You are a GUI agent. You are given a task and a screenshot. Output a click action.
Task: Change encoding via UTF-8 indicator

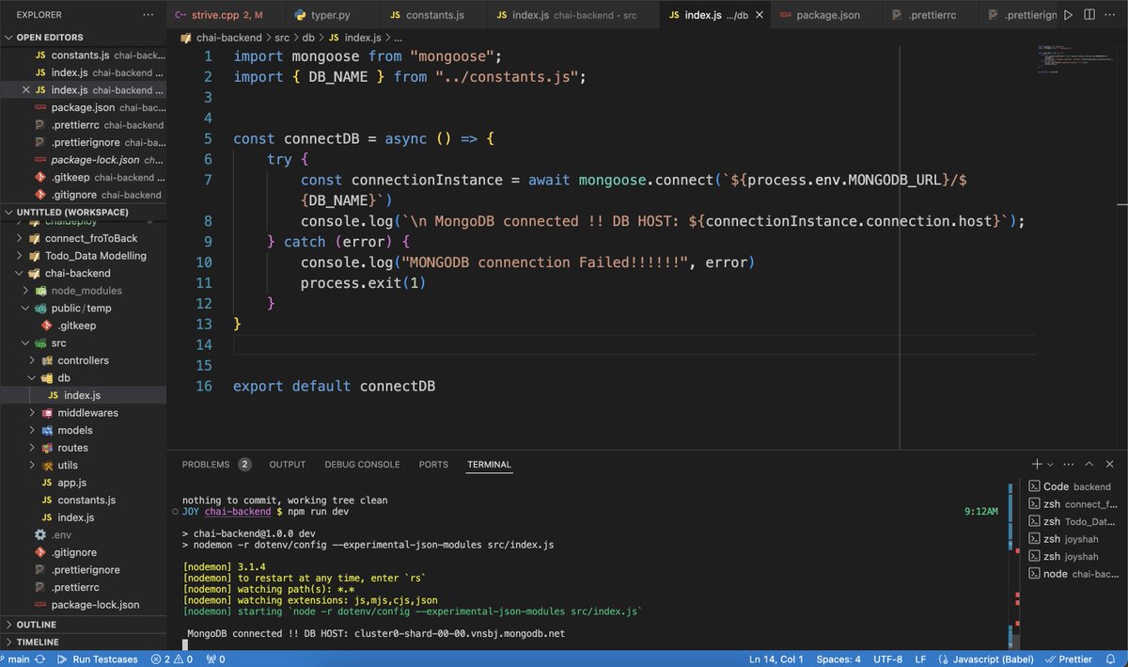(x=886, y=659)
